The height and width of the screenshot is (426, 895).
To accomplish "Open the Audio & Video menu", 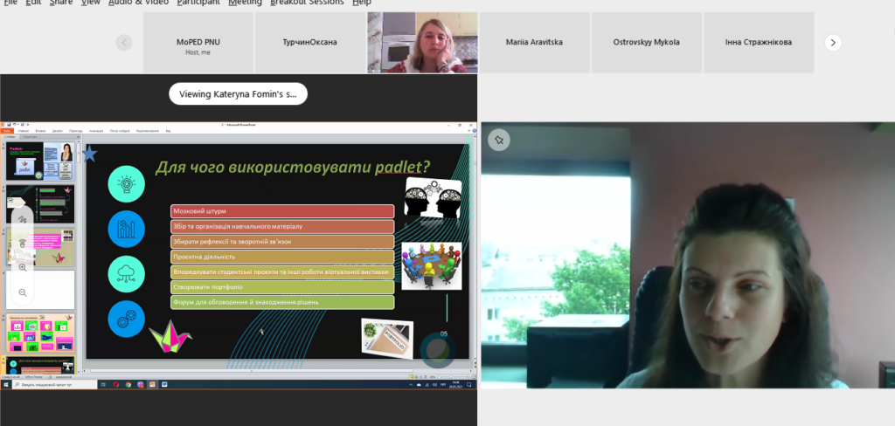I will pos(138,3).
